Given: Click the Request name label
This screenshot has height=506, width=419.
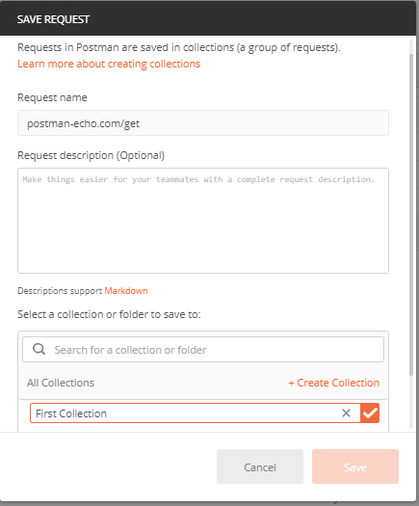Looking at the screenshot, I should 52,97.
